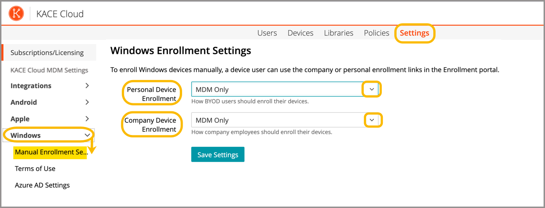Expand the Android section chevron
Screen dimensions: 545x208
click(87, 102)
